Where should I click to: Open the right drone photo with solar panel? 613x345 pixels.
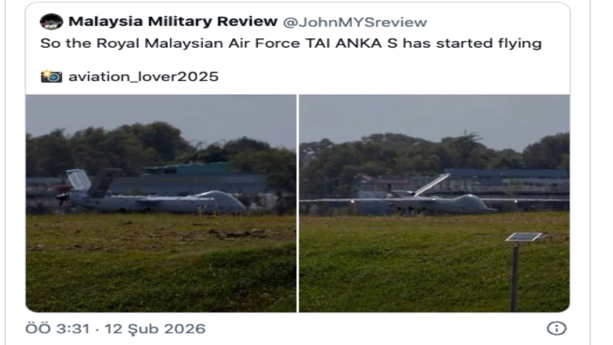point(434,203)
